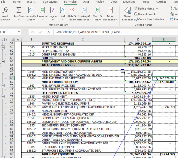Click the worksheet link icon near row 66

click(122, 71)
